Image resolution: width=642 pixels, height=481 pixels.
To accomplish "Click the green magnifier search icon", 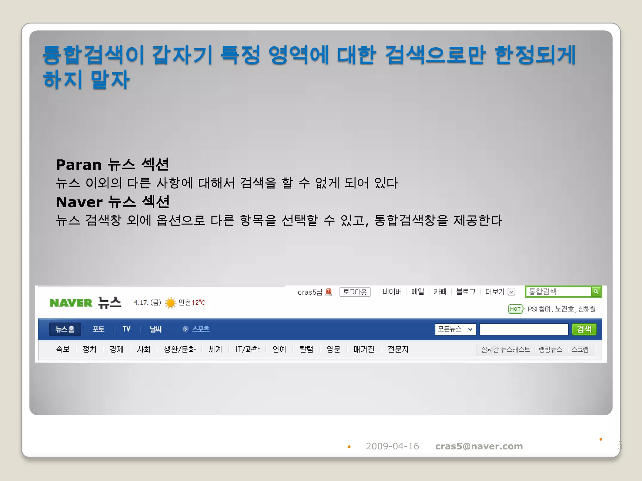I will pyautogui.click(x=596, y=292).
